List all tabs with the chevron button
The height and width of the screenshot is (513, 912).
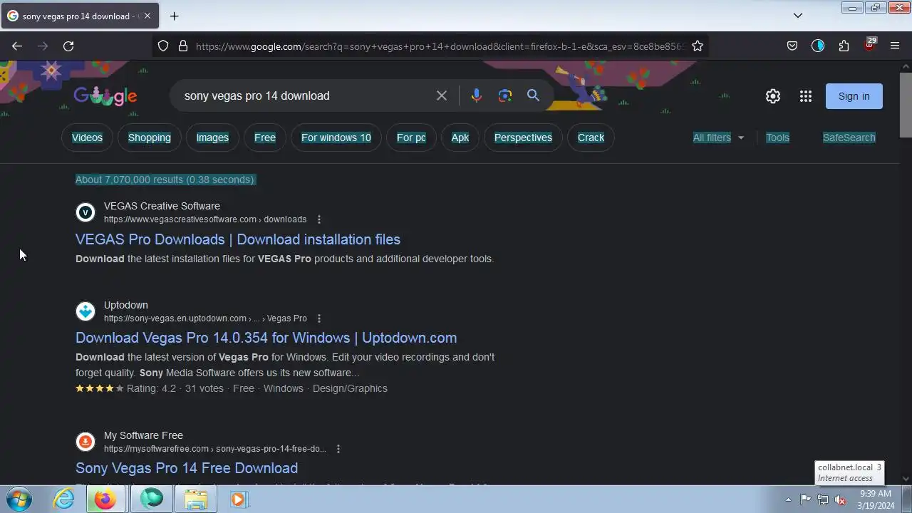tap(798, 16)
